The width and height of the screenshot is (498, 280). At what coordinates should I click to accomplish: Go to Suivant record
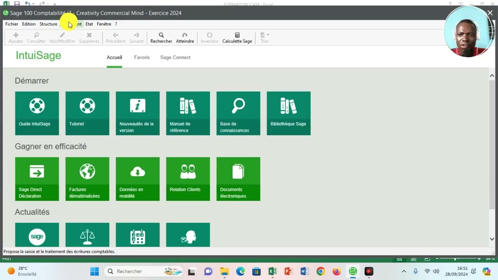[x=137, y=38]
